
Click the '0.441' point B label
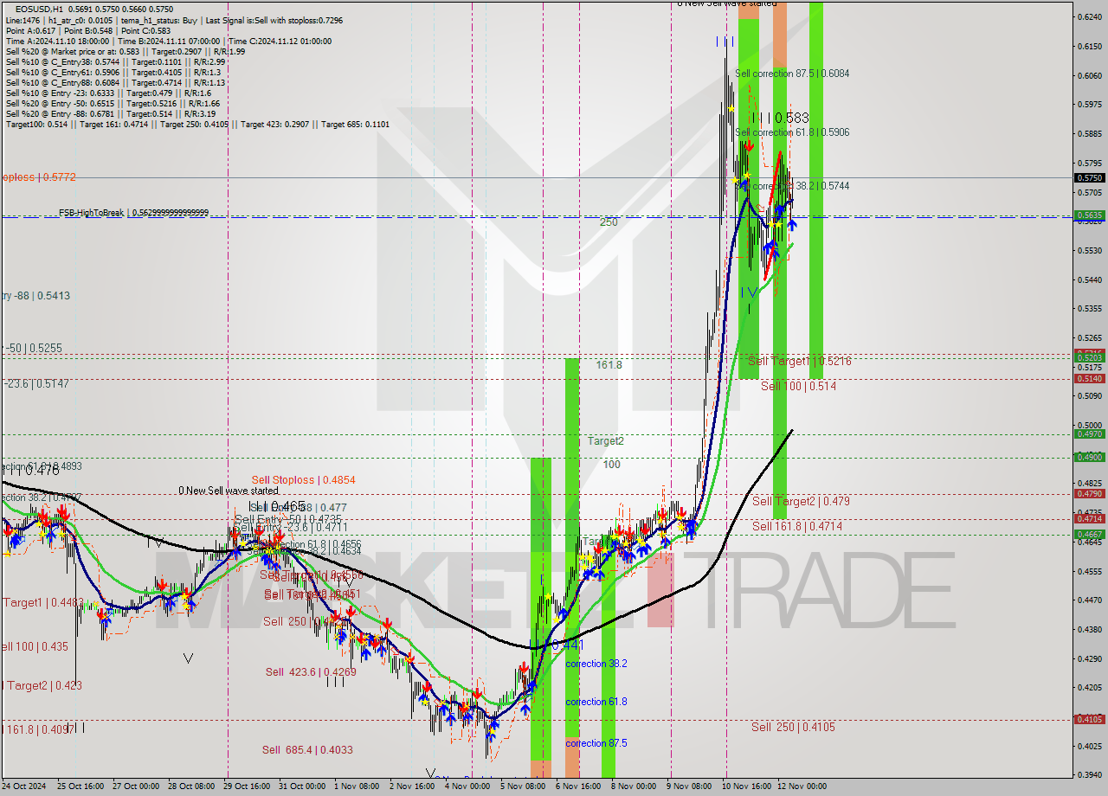567,645
